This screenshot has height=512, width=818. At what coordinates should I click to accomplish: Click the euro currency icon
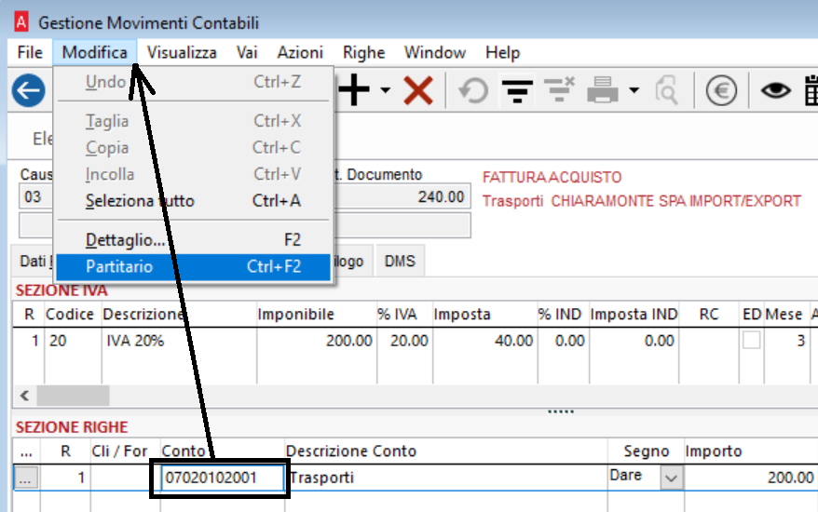(721, 90)
